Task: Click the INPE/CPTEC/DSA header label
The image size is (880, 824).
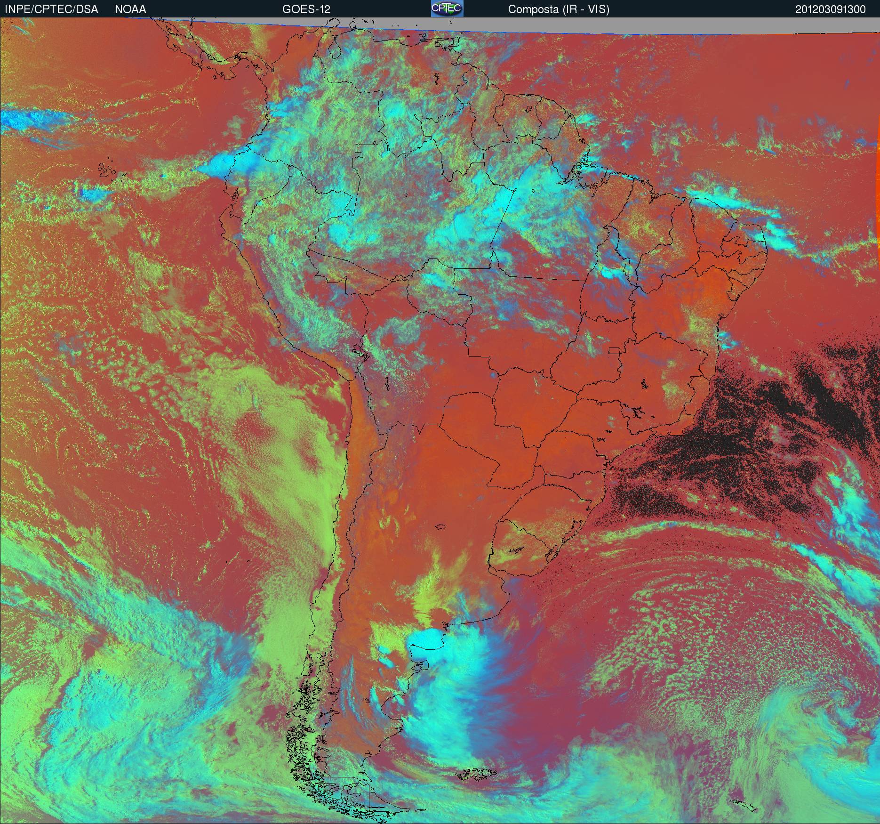Action: tap(51, 9)
